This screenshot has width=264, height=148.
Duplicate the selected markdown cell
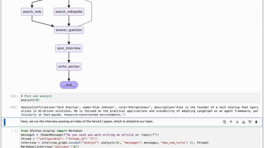224,122
